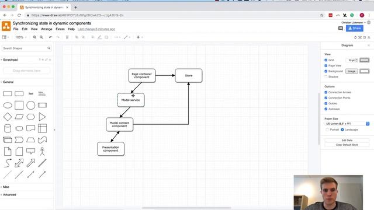Open the Help menu
Screen dimensions: 374x210
coord(71,29)
